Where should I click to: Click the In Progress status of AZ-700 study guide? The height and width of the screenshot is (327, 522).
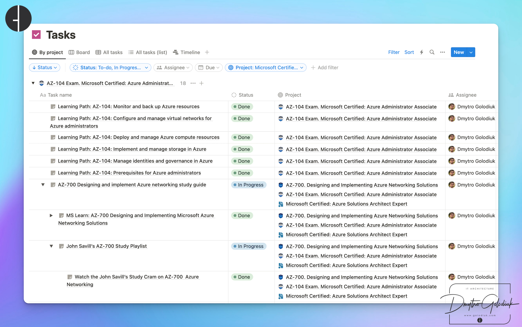[x=249, y=185]
